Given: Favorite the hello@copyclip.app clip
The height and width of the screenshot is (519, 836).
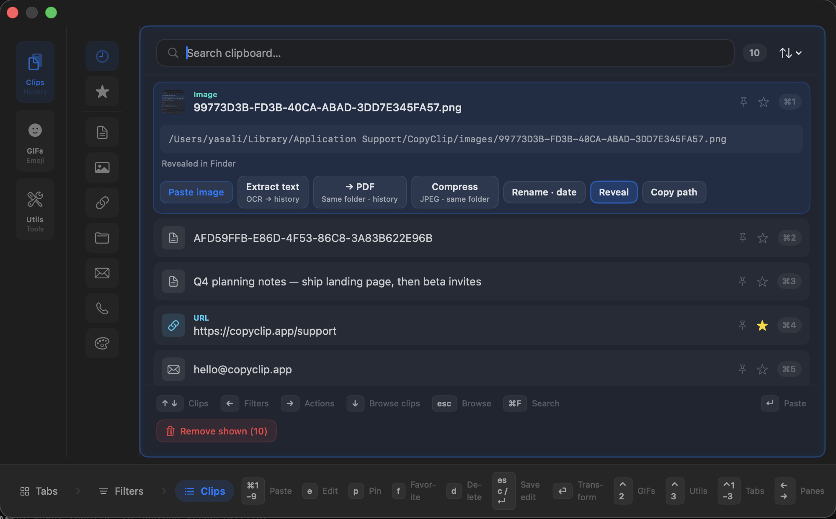Looking at the screenshot, I should pos(762,369).
